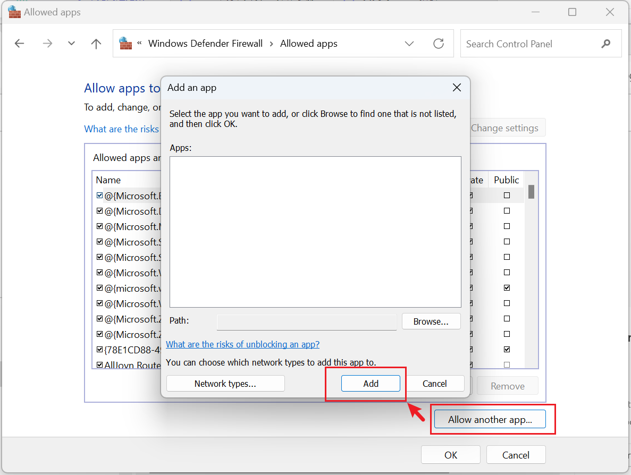Toggle the {78E1CD88-4 row checkbox
631x475 pixels.
pyautogui.click(x=100, y=350)
